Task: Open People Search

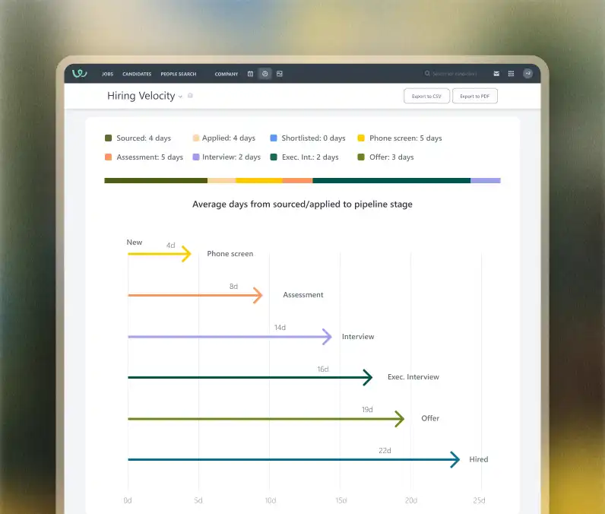Action: (179, 74)
